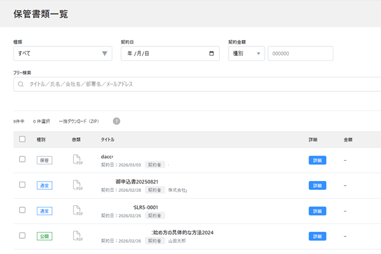Click the 通常 tag for 御申込書20250821
The width and height of the screenshot is (381, 254).
44,185
